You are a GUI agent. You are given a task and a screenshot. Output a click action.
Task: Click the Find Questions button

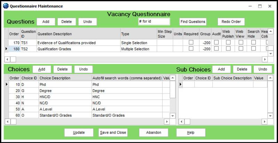point(193,22)
